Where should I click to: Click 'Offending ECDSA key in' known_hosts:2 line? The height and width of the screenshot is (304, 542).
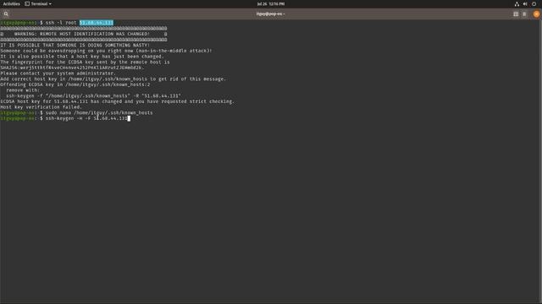[75, 84]
